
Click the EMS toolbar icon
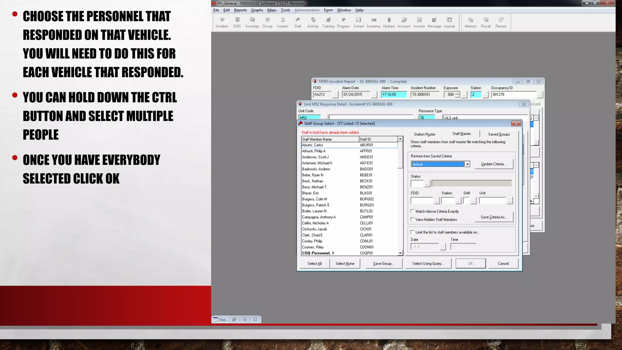point(237,22)
